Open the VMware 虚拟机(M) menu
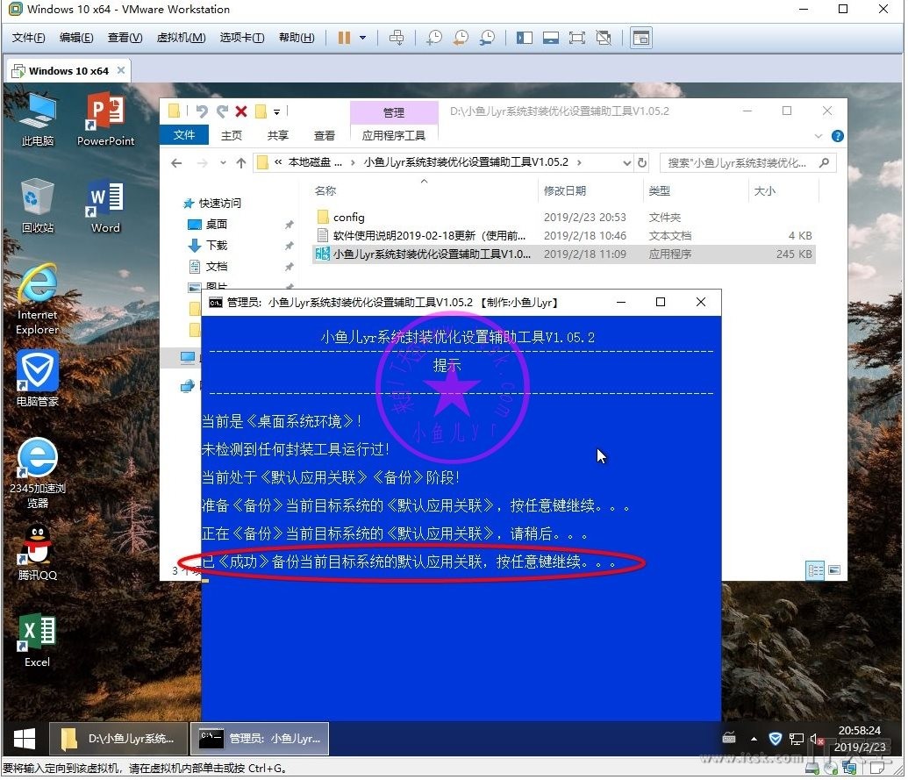 coord(182,38)
